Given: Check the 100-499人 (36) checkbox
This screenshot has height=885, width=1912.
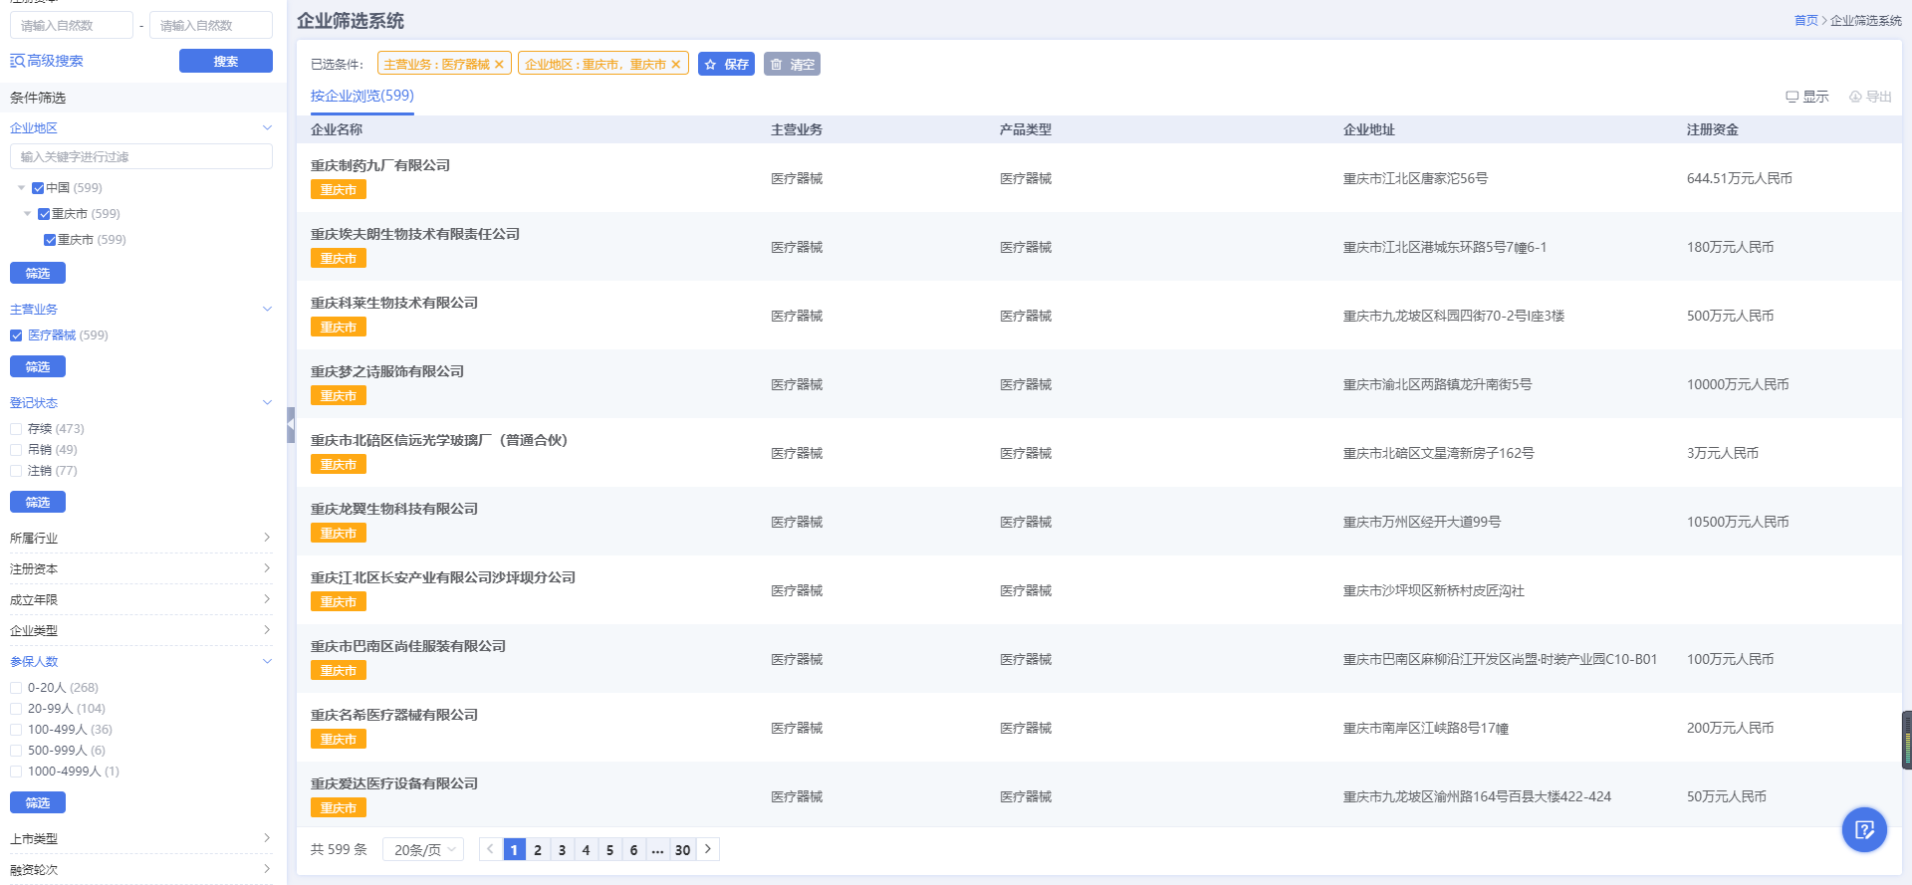Looking at the screenshot, I should click(x=16, y=730).
